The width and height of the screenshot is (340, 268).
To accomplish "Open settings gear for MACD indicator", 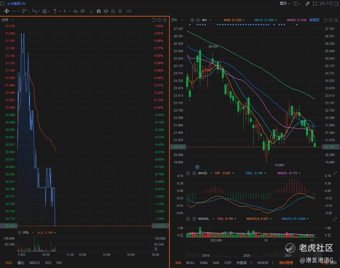I will pyautogui.click(x=188, y=173).
